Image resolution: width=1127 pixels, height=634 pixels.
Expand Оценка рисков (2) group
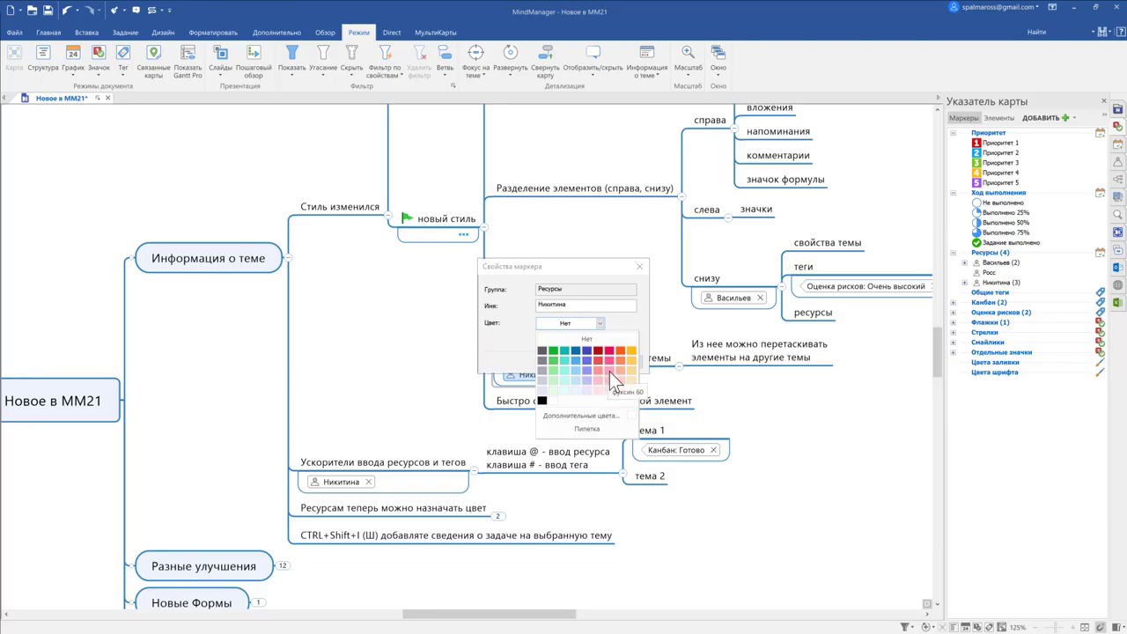point(953,313)
